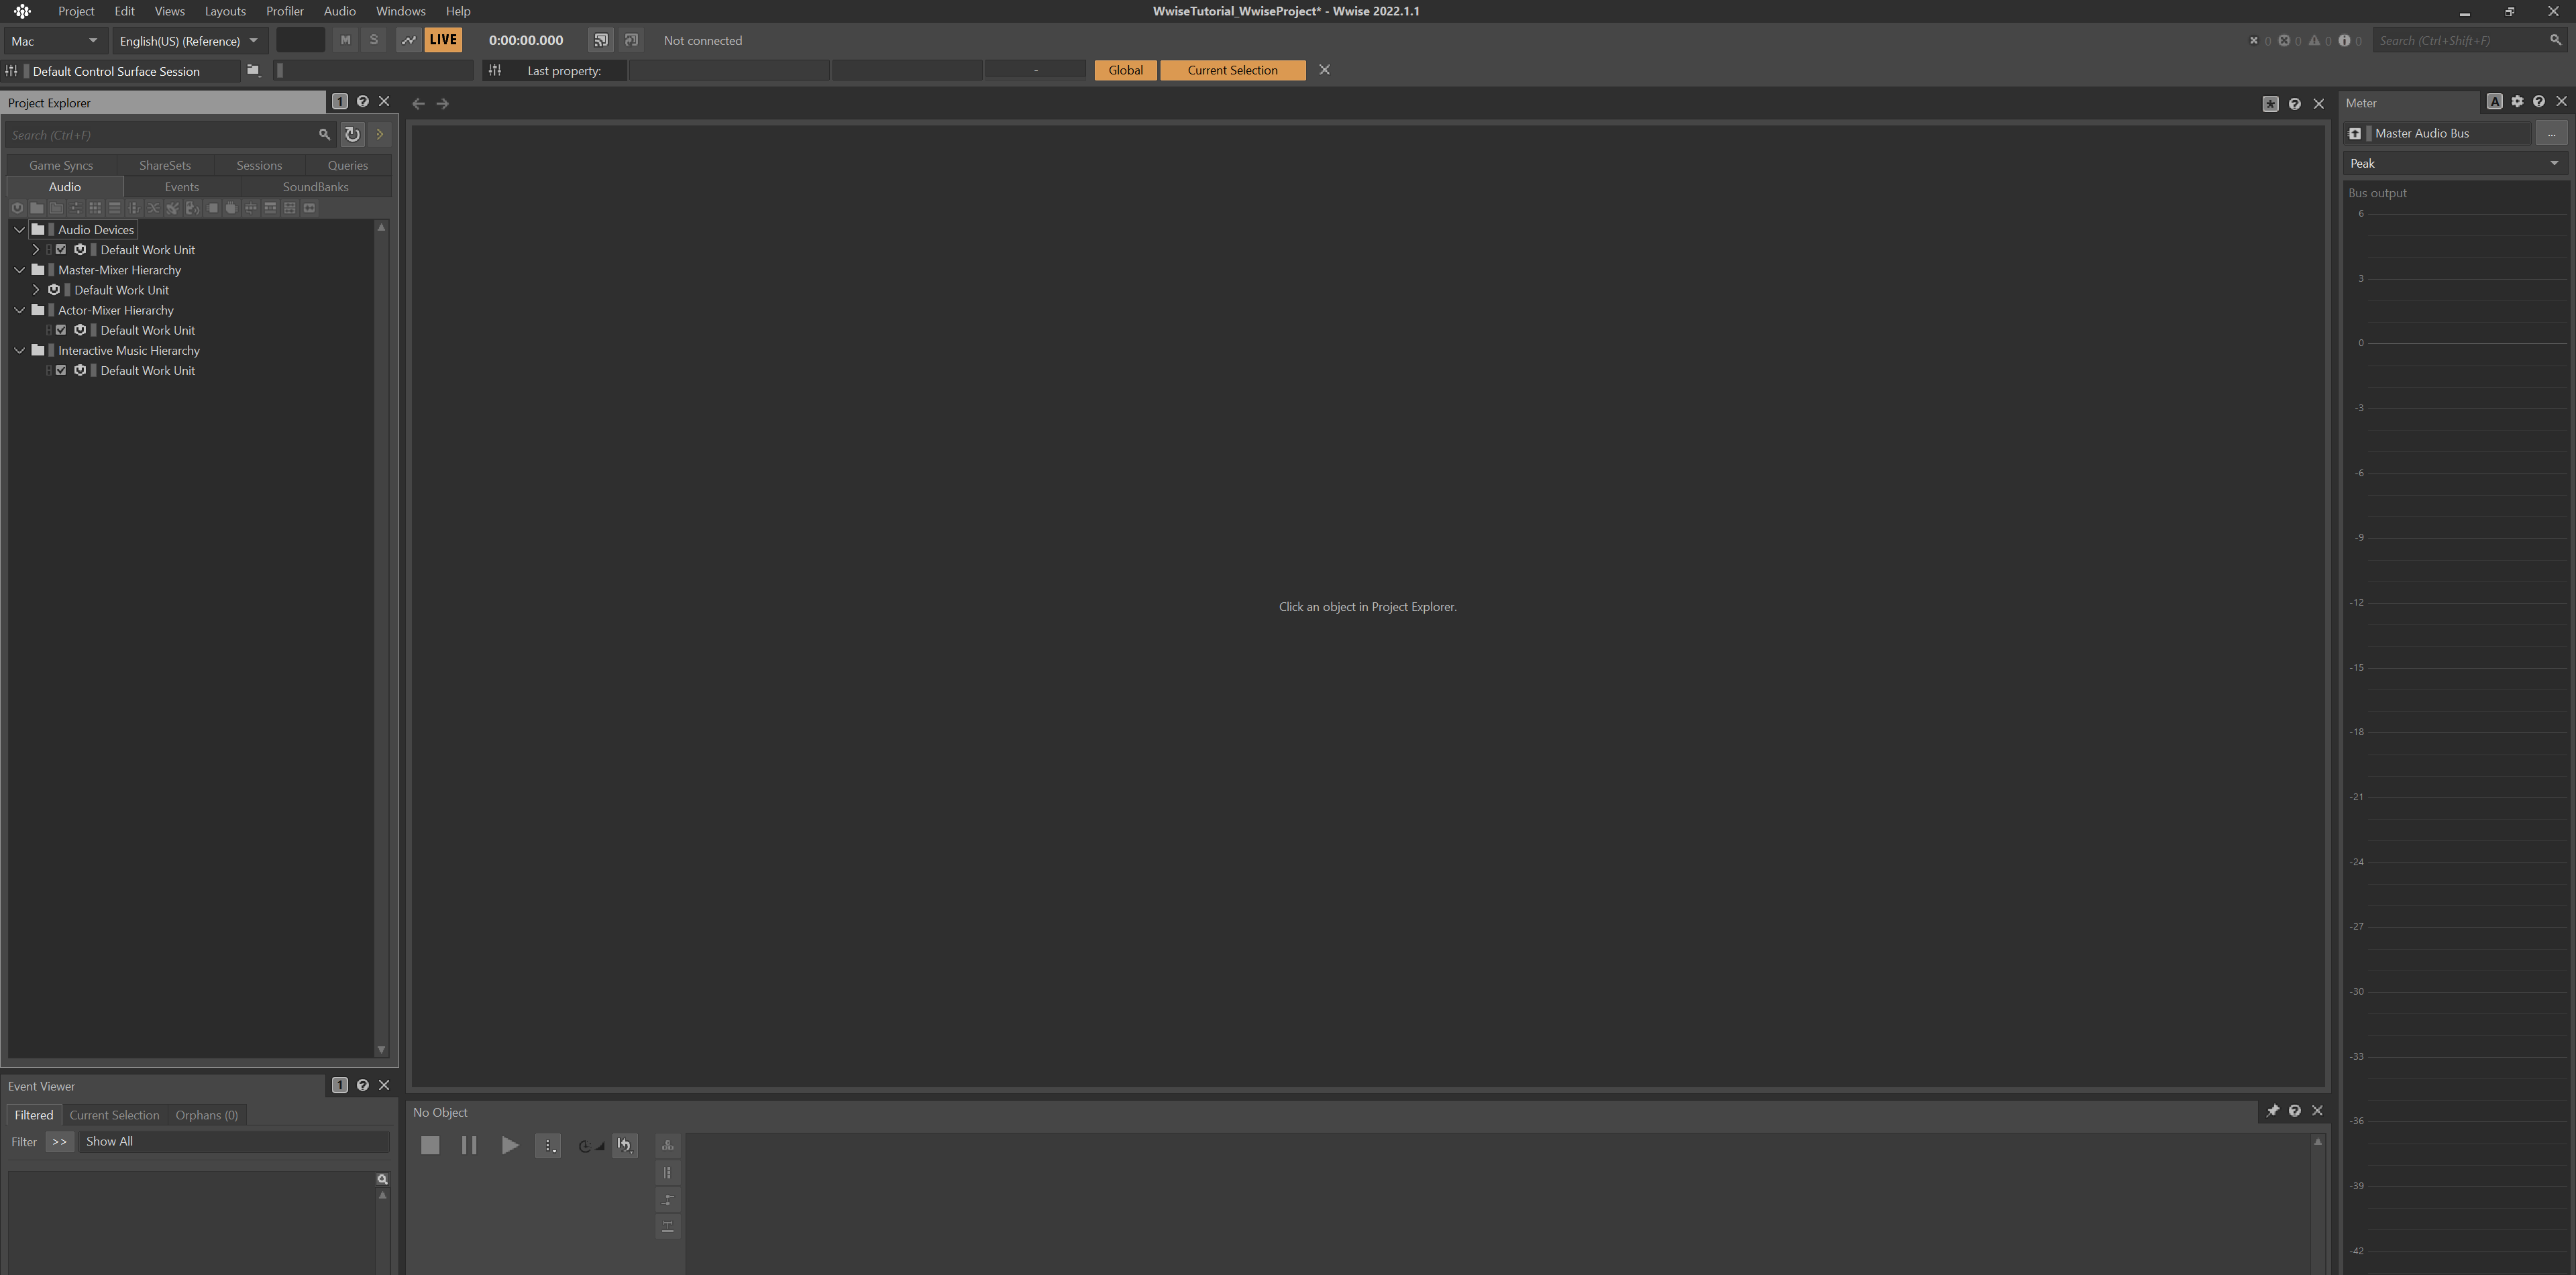Click the reset icon in transport control
The height and width of the screenshot is (1275, 2576).
[x=625, y=1145]
